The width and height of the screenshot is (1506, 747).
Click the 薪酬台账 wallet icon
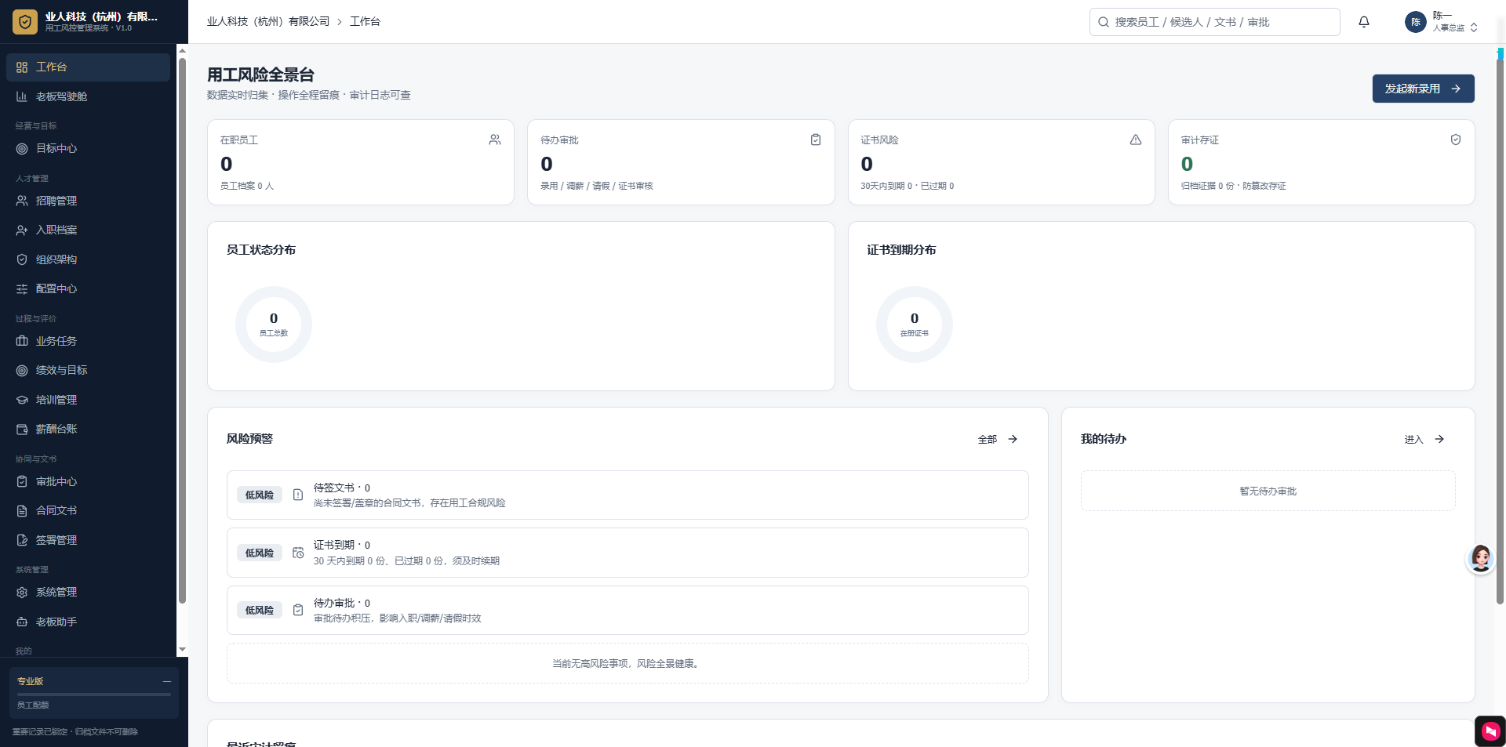22,430
